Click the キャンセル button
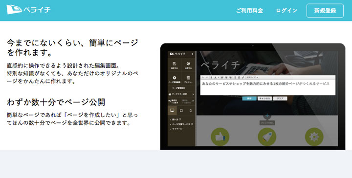This screenshot has height=178, width=352. (x=264, y=99)
